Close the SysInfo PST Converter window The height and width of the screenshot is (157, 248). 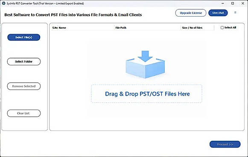click(243, 3)
